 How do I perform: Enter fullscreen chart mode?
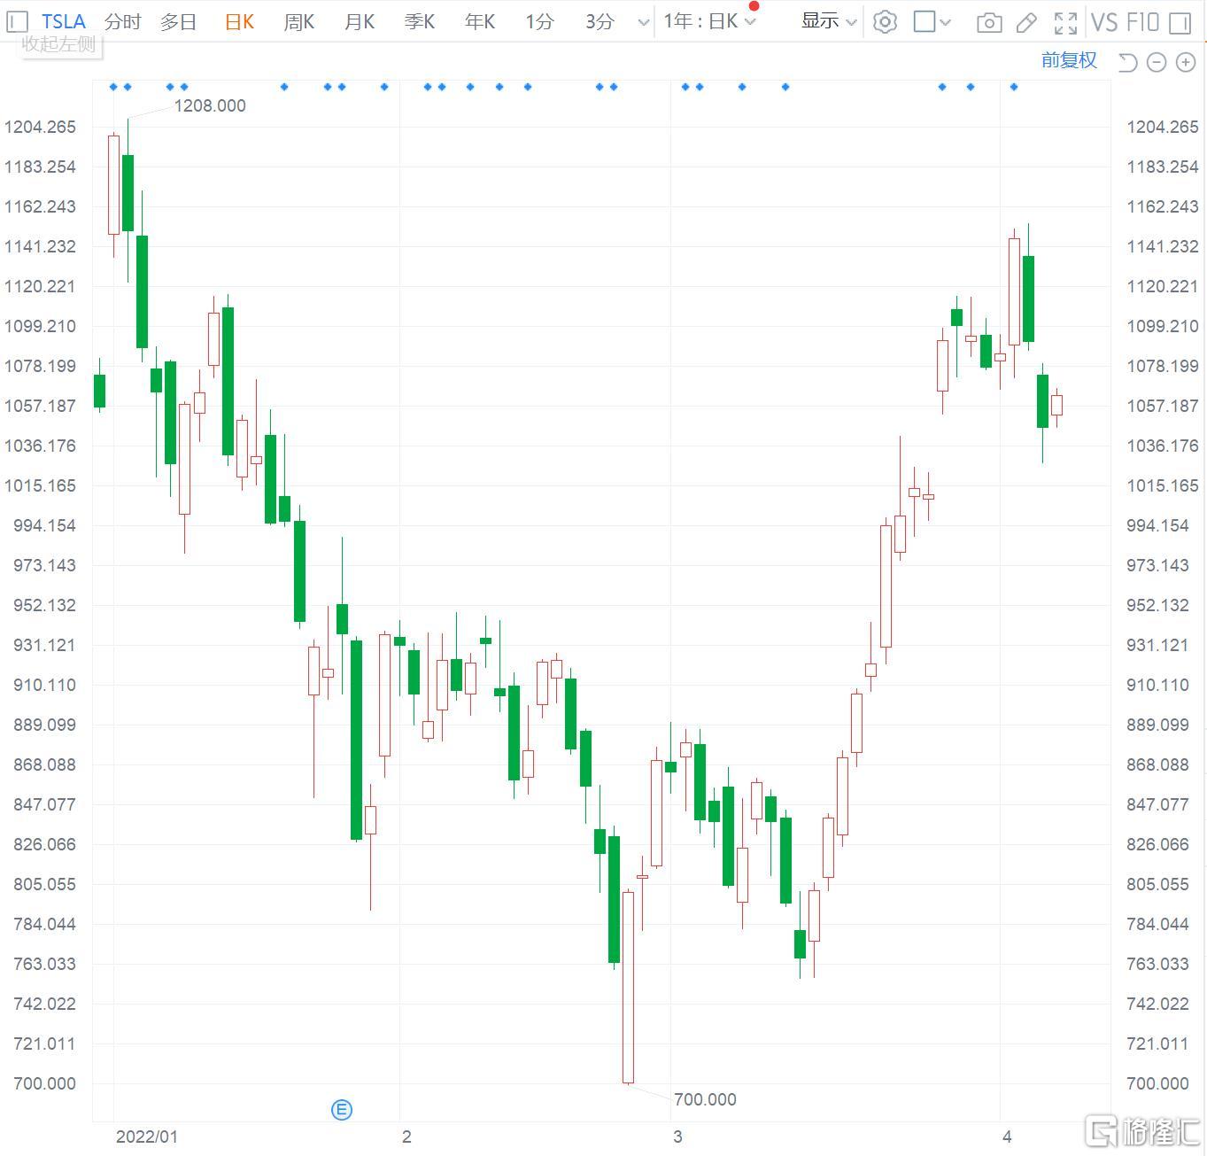[1065, 22]
